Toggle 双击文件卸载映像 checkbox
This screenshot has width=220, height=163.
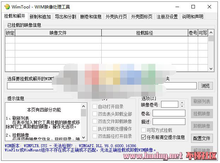pyautogui.click(x=95, y=121)
